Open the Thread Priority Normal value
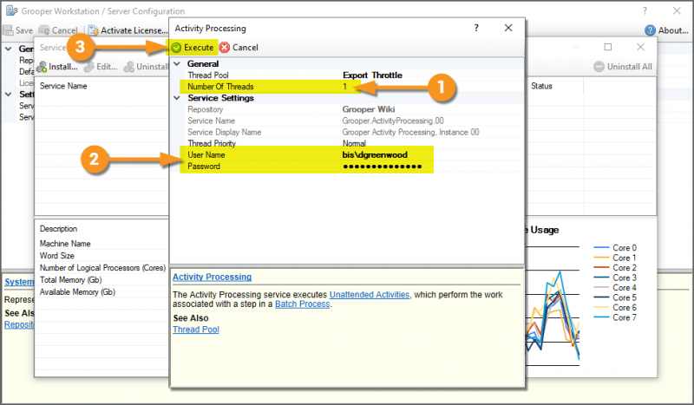 point(354,143)
